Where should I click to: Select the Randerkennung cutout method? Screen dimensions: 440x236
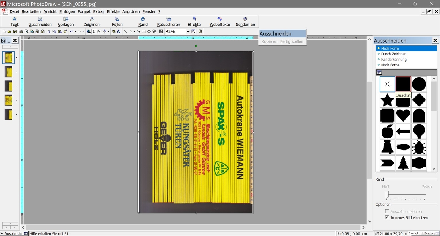406,59
